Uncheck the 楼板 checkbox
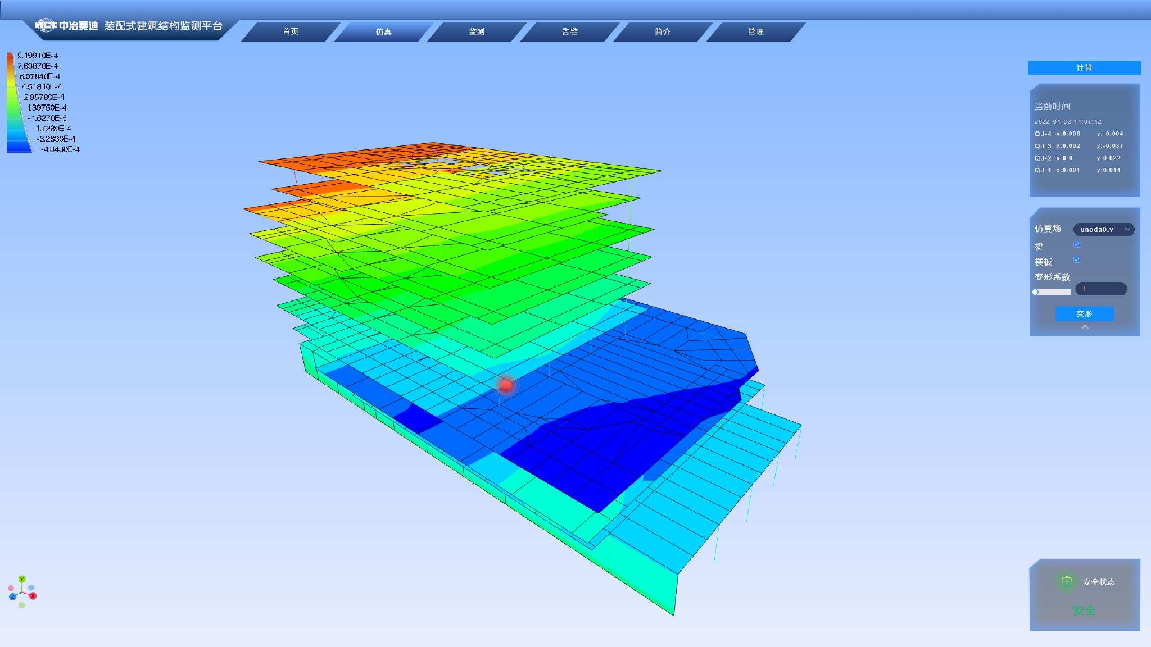The image size is (1151, 647). [x=1077, y=259]
